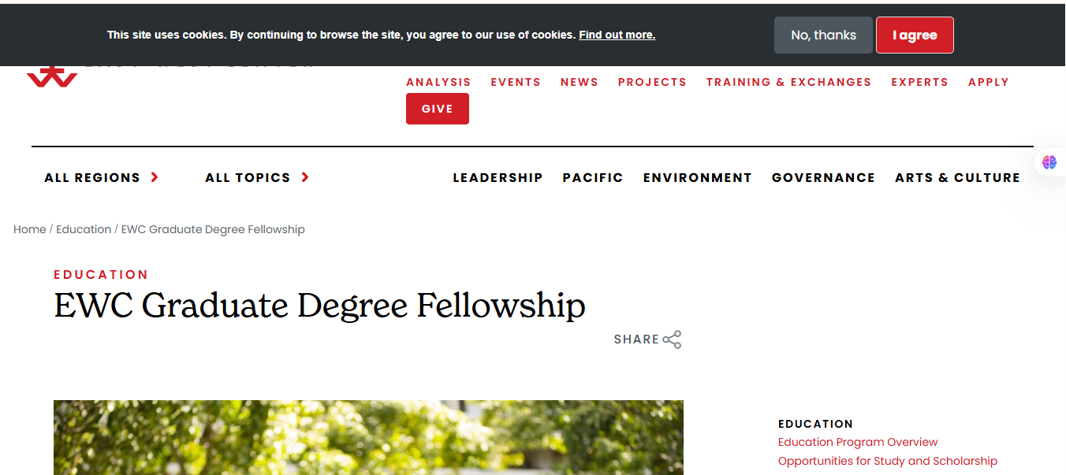Screen dimensions: 1066x475
Task: Open the Arts & Culture topic
Action: coord(957,178)
